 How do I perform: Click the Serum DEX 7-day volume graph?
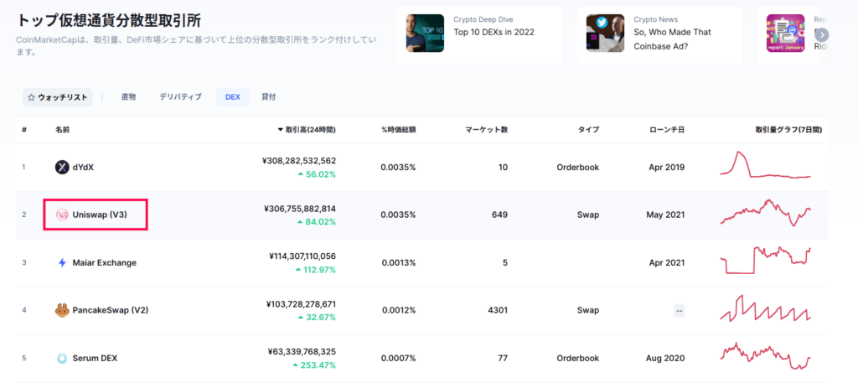pyautogui.click(x=765, y=356)
